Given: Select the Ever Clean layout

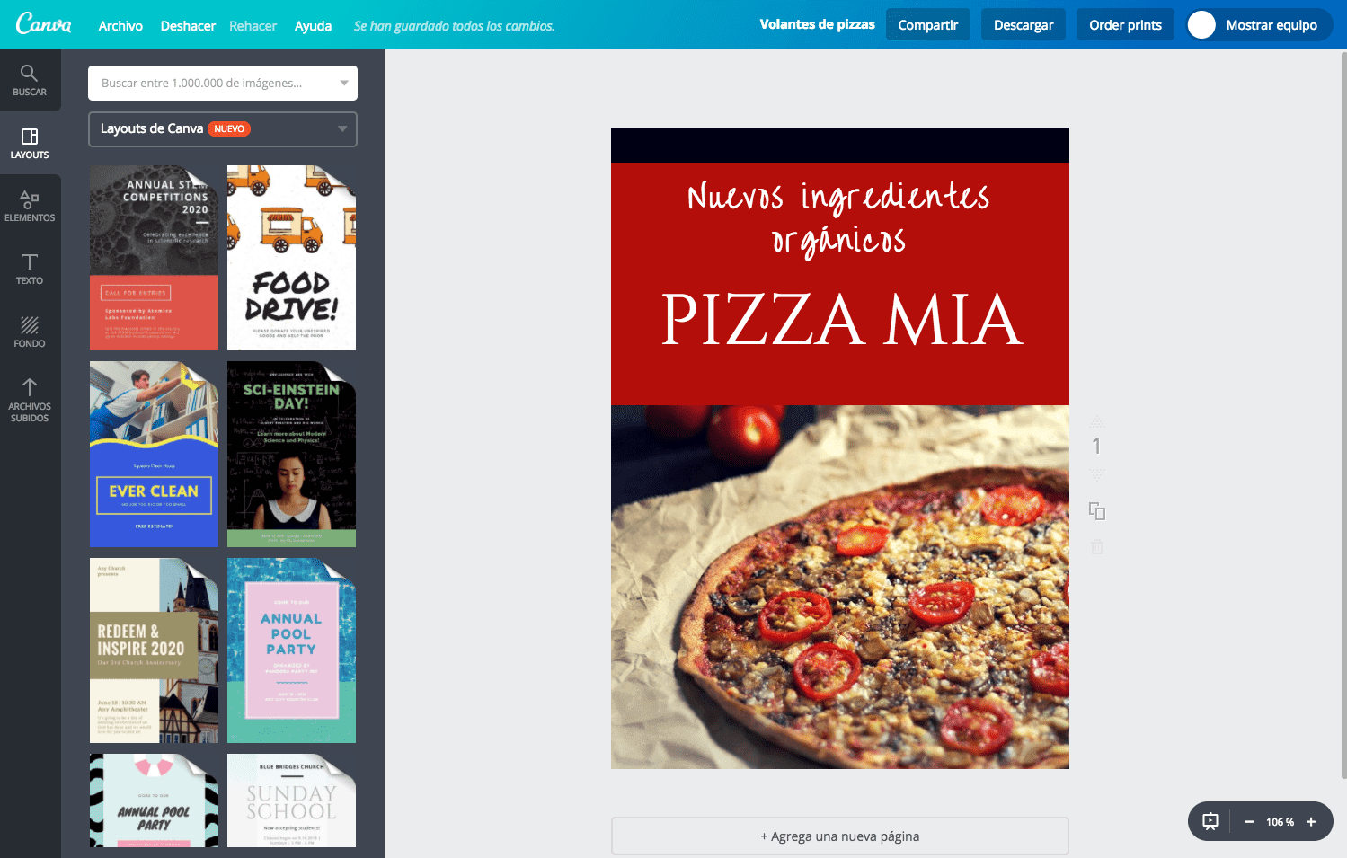Looking at the screenshot, I should click(154, 455).
